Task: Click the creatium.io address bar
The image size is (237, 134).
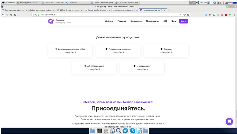Action: pos(107,15)
